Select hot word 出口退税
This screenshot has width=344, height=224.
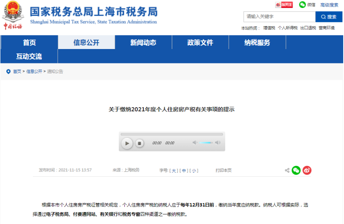click(308, 28)
